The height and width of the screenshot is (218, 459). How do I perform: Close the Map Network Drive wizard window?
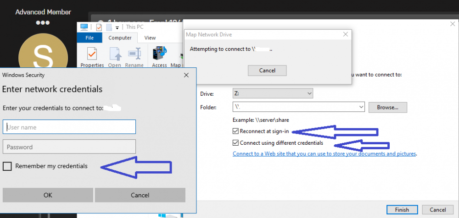(452, 24)
